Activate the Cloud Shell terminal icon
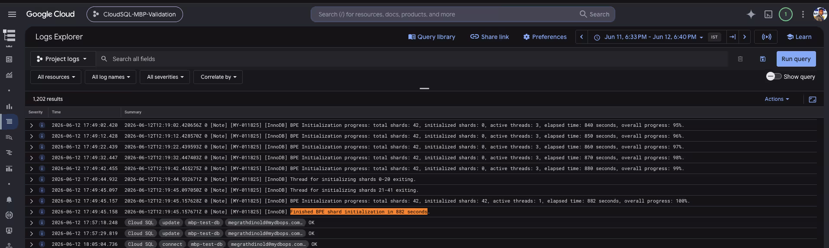The width and height of the screenshot is (829, 248). 768,14
